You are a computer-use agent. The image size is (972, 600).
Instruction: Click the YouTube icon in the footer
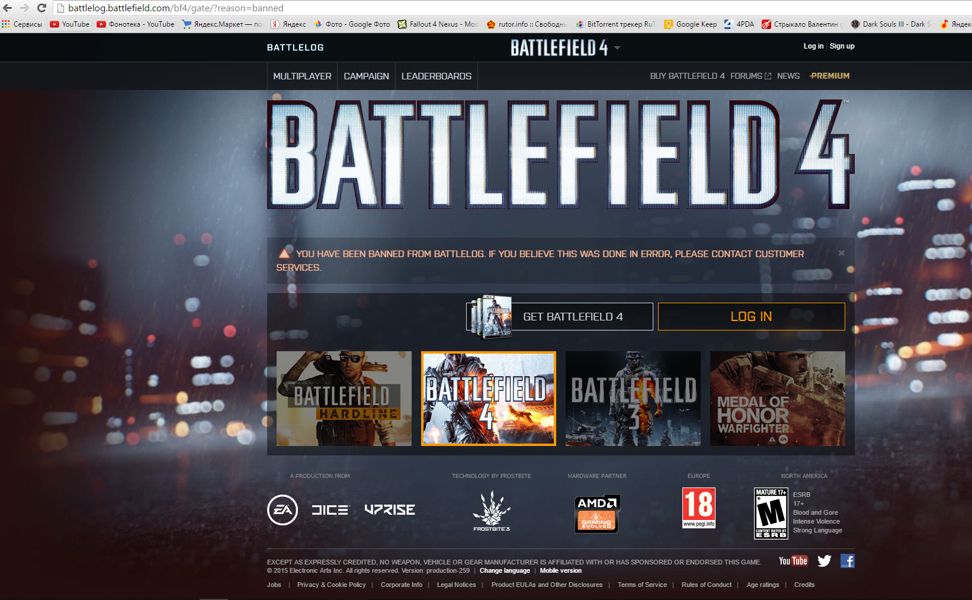(793, 561)
